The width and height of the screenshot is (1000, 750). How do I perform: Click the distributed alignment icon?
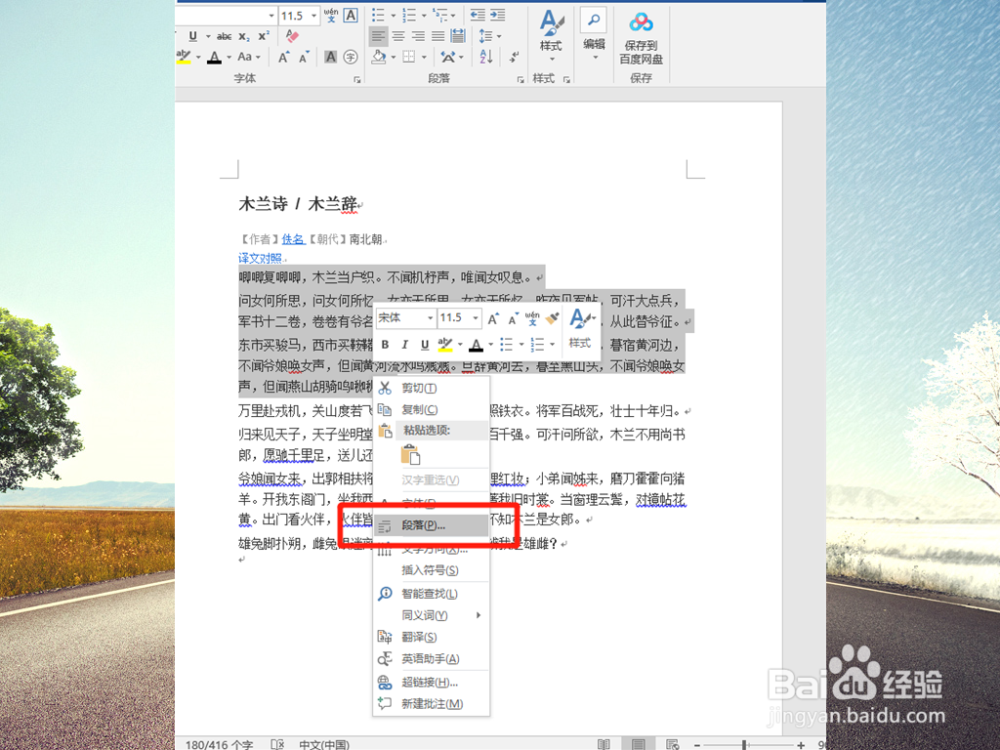coord(458,36)
